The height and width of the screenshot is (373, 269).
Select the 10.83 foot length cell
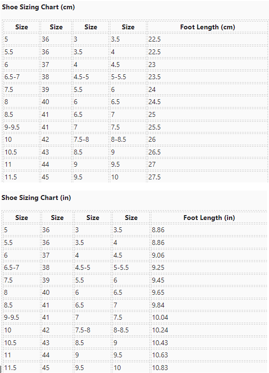pos(209,368)
